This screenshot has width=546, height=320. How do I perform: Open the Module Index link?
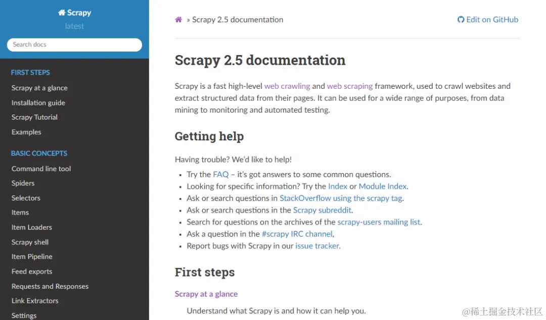(x=382, y=186)
